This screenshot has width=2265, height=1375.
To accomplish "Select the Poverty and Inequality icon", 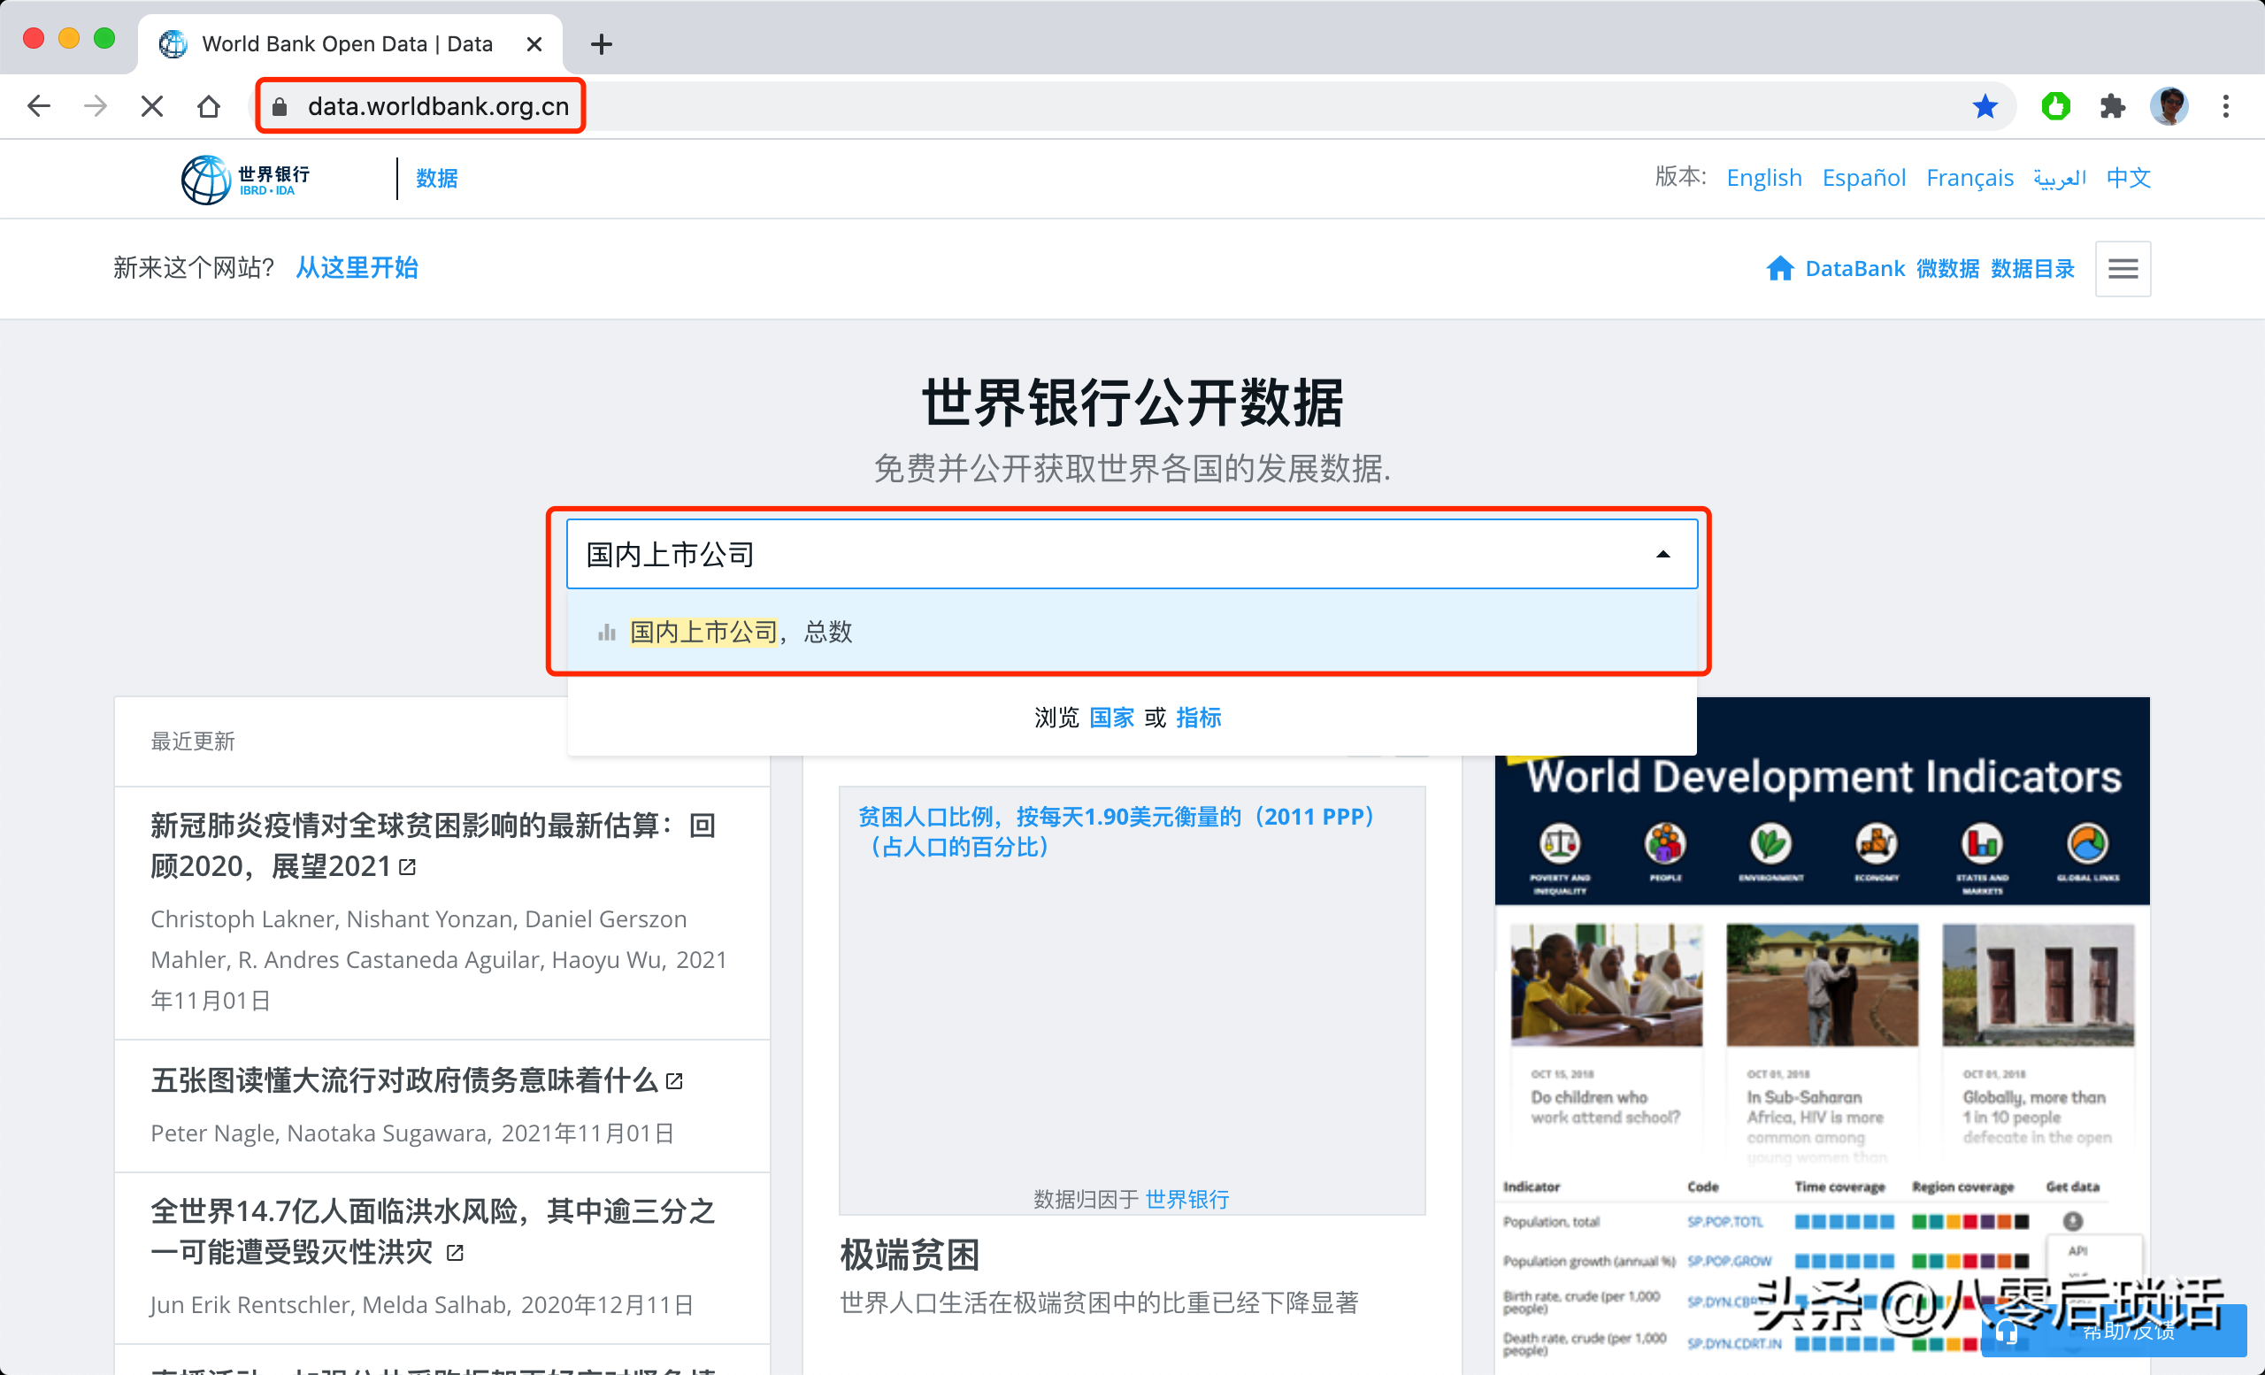I will pos(1560,844).
